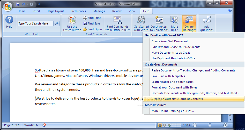Open the References tab
The height and width of the screenshot is (130, 245).
[x=79, y=11]
